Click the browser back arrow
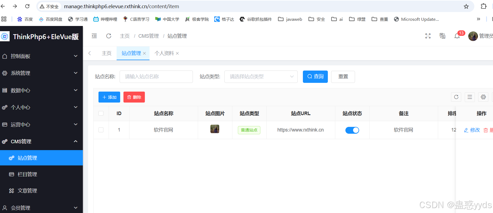 pos(3,6)
